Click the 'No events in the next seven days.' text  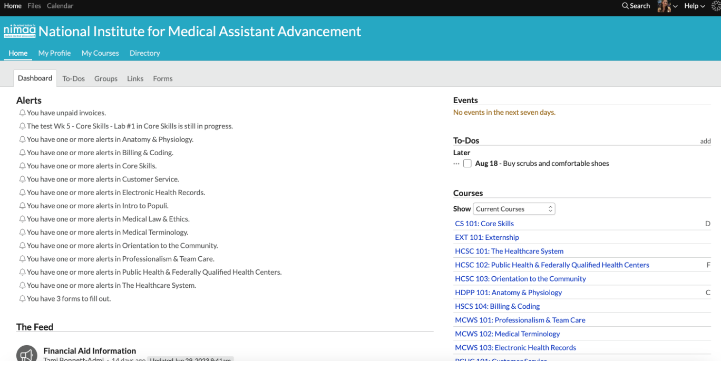coord(504,113)
